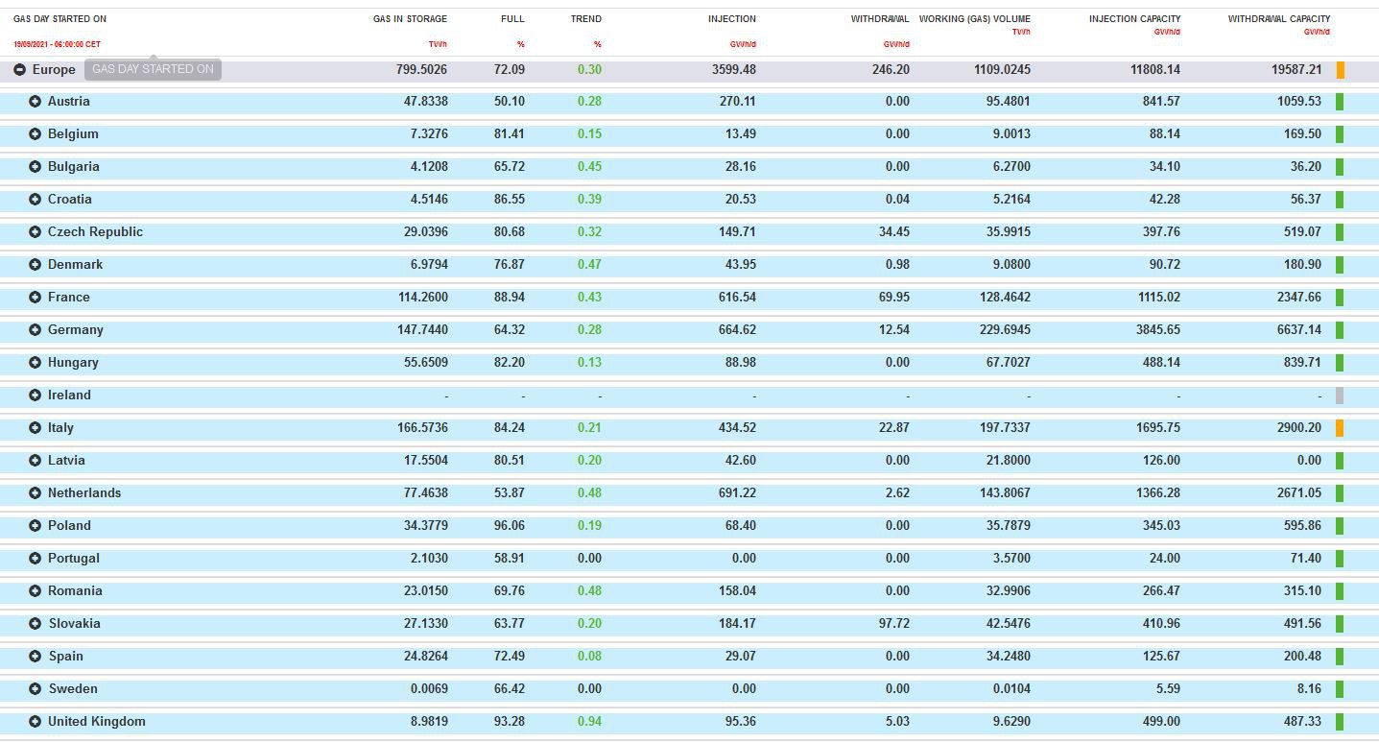
Task: Click the Injection Capacity column header
Action: click(1135, 19)
